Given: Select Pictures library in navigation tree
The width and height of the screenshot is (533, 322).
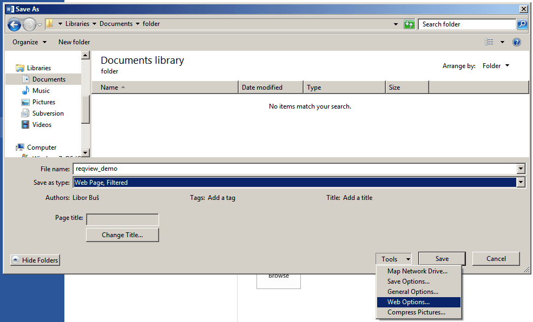Looking at the screenshot, I should tap(43, 102).
